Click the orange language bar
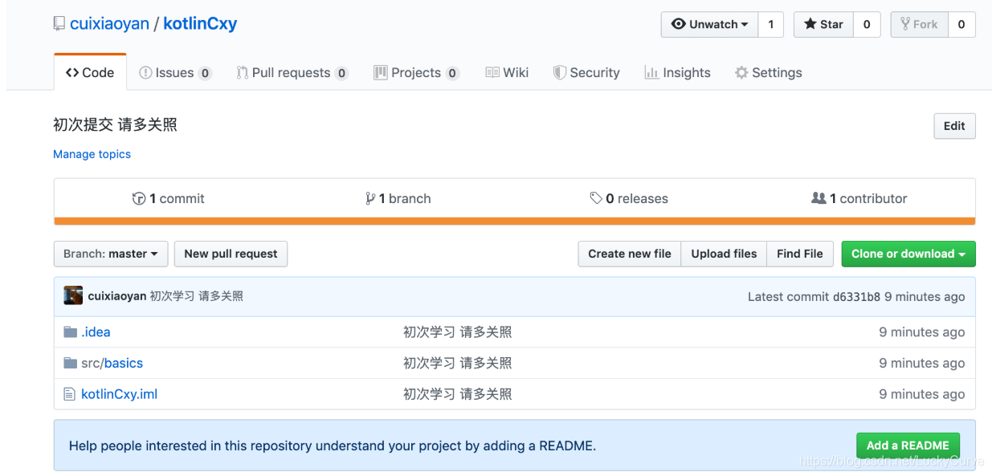 515,221
